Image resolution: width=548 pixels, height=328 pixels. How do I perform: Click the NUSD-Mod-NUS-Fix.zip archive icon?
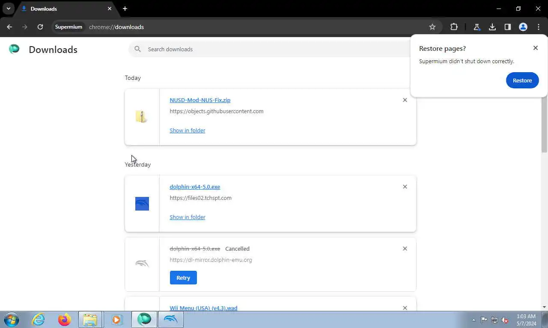[x=142, y=117]
